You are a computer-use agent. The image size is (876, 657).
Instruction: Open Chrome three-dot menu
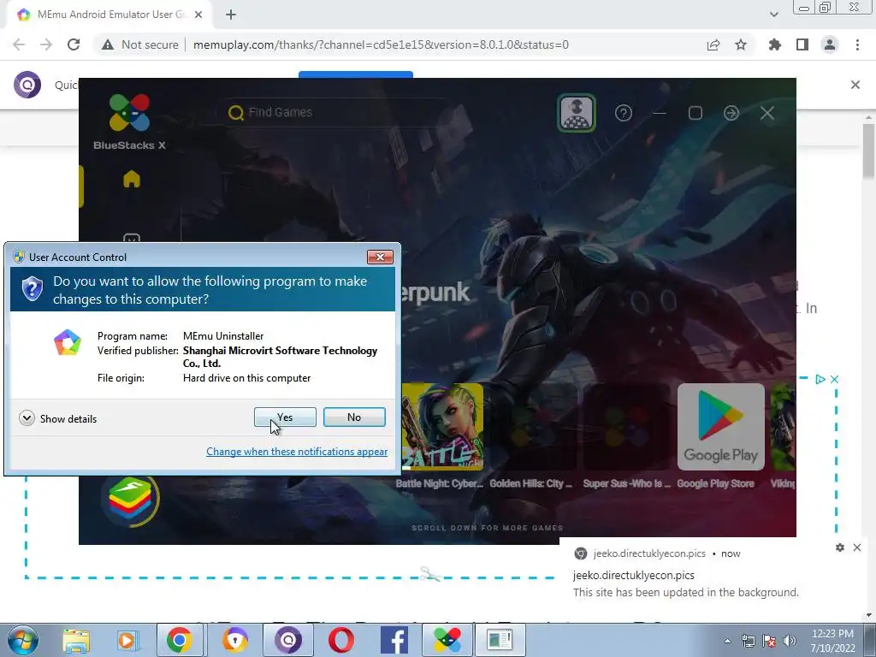click(x=857, y=44)
